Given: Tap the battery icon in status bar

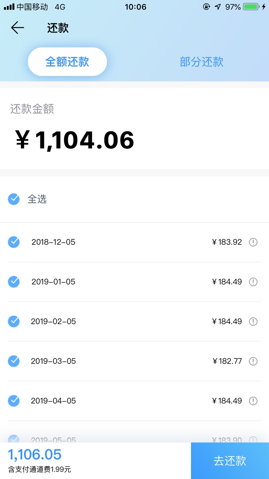Looking at the screenshot, I should (251, 7).
